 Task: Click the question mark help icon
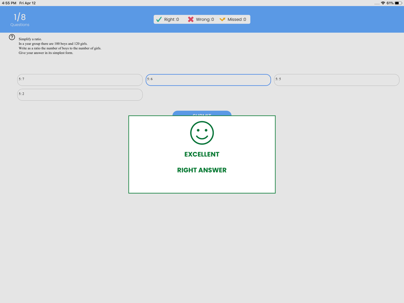12,37
